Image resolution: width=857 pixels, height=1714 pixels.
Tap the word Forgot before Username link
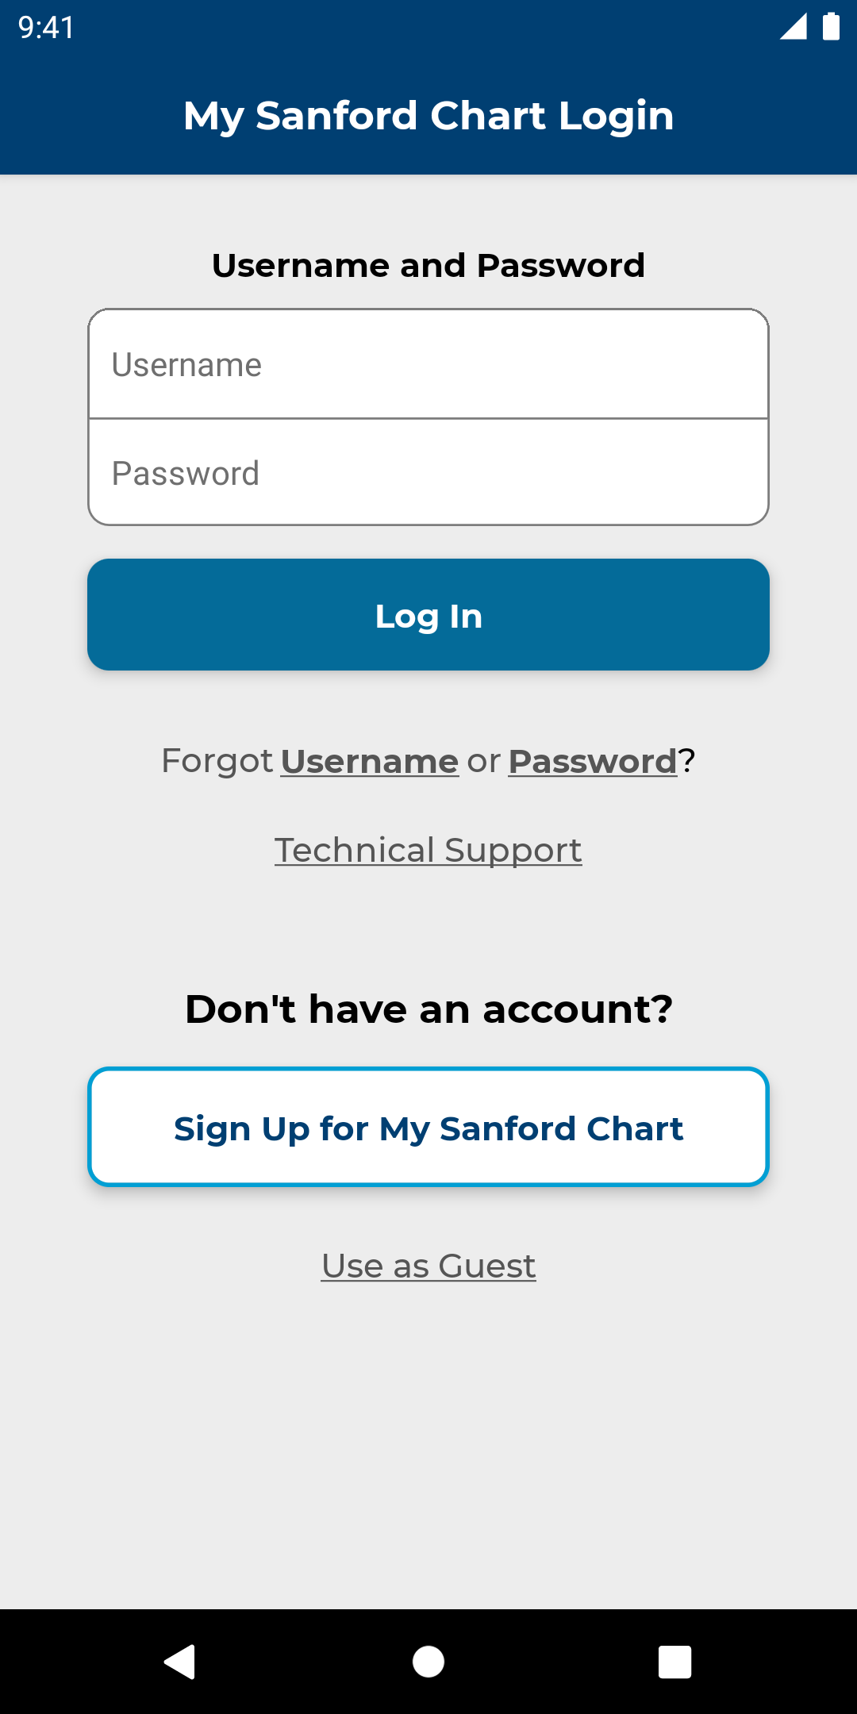[217, 761]
